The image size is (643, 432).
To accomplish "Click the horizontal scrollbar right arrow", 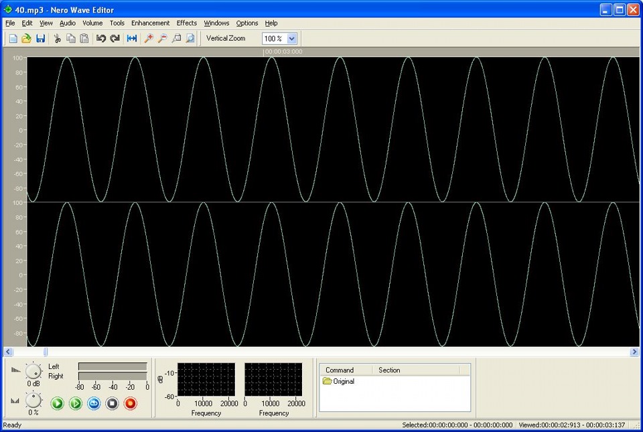I will point(634,352).
